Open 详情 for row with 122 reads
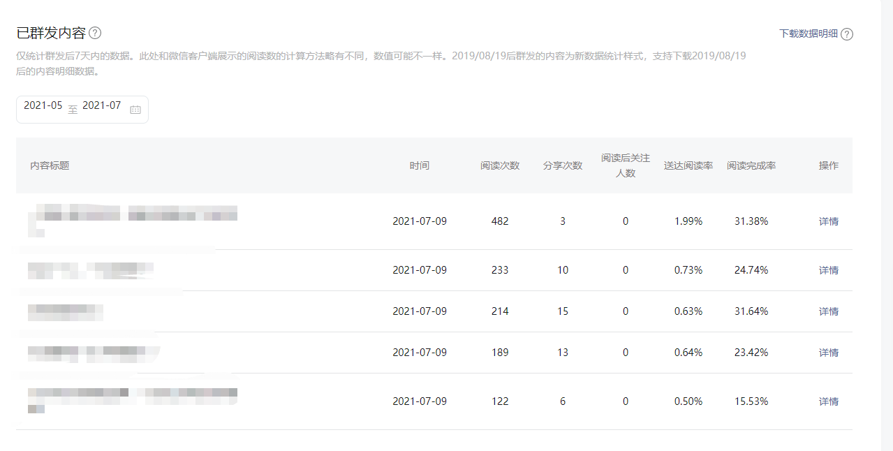This screenshot has height=451, width=893. [829, 401]
